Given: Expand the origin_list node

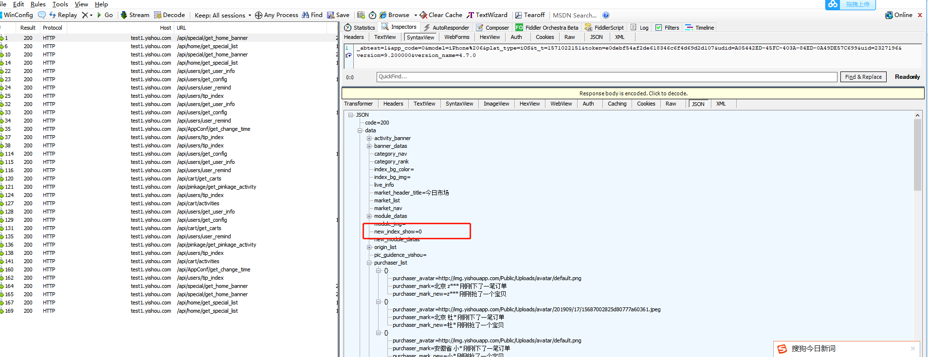Looking at the screenshot, I should pyautogui.click(x=369, y=247).
